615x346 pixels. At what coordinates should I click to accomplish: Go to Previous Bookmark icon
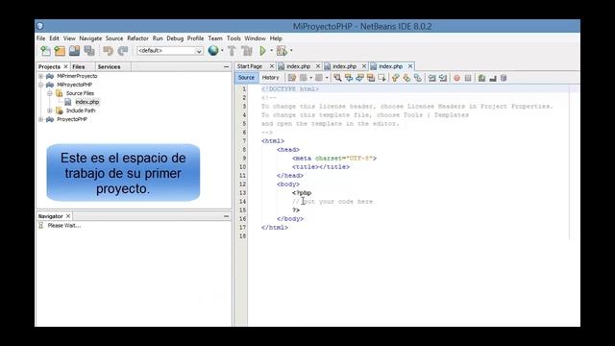point(395,78)
